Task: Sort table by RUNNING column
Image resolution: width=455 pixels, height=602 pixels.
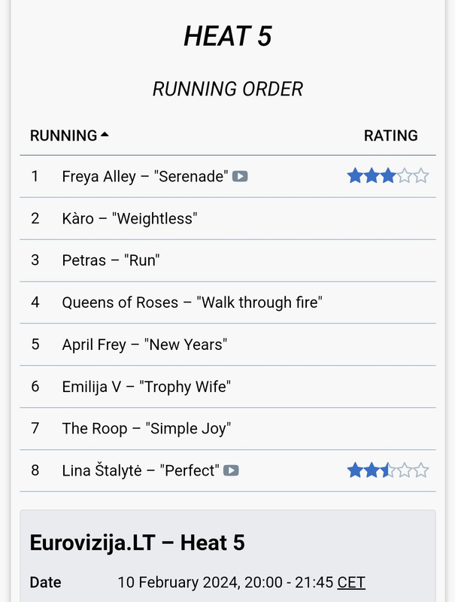Action: (63, 135)
